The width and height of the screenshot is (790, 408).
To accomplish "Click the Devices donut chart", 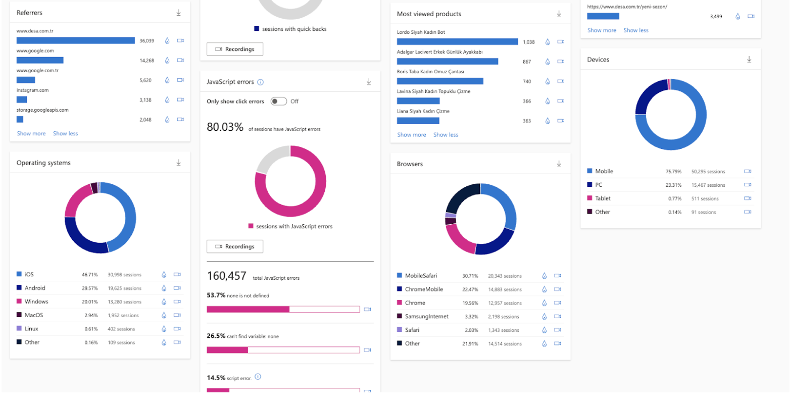I will tap(670, 114).
